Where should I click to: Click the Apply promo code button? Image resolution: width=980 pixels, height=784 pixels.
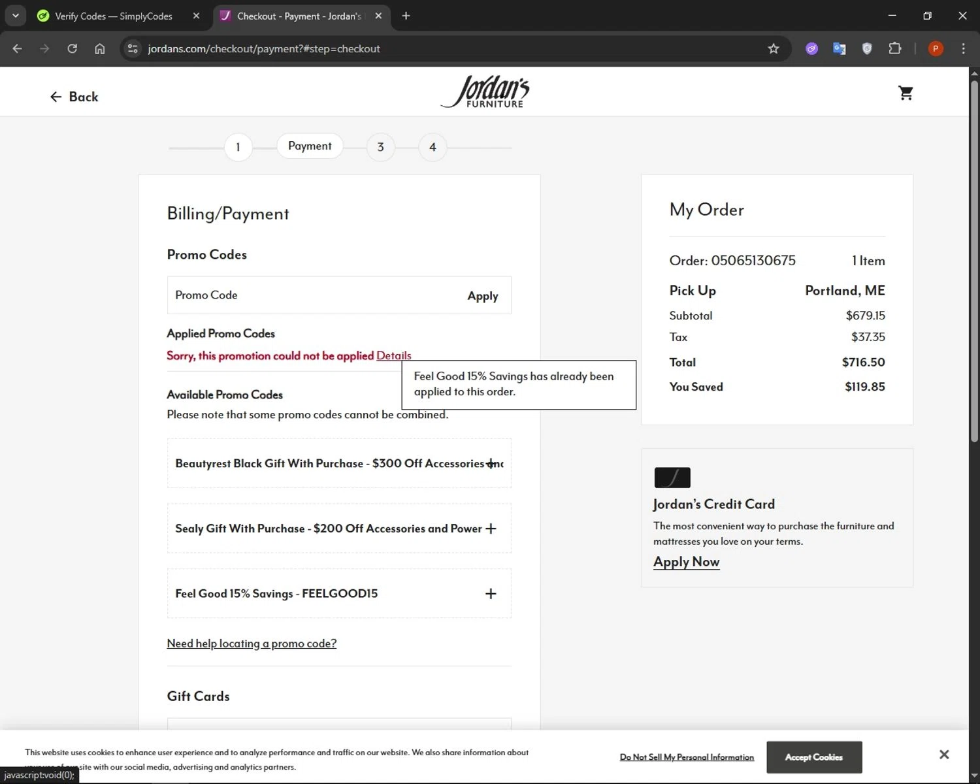pos(483,296)
